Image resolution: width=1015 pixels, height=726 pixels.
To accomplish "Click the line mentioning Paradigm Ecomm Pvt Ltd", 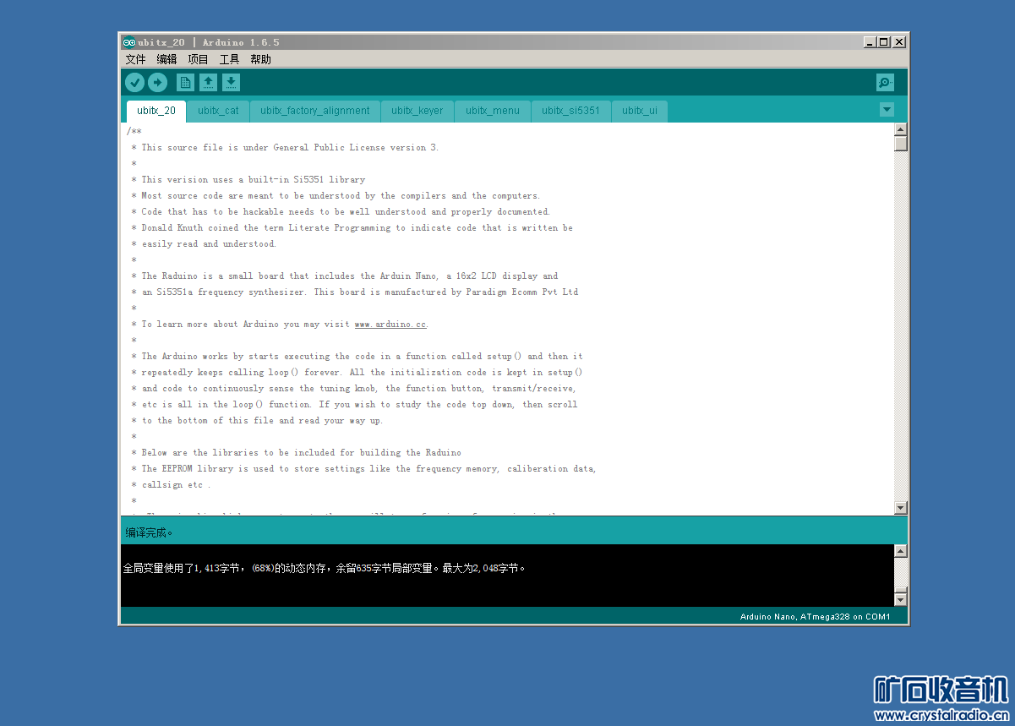I will click(354, 292).
